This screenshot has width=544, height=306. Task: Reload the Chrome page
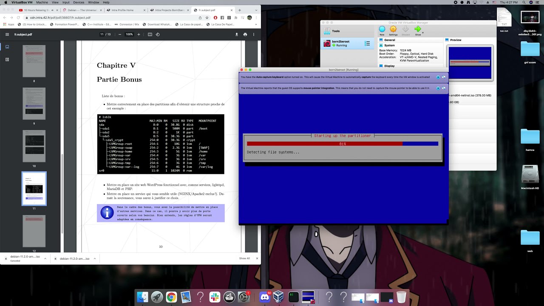[18, 18]
